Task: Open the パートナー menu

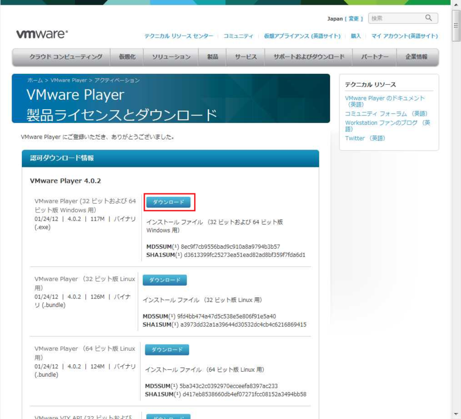Action: (x=375, y=57)
